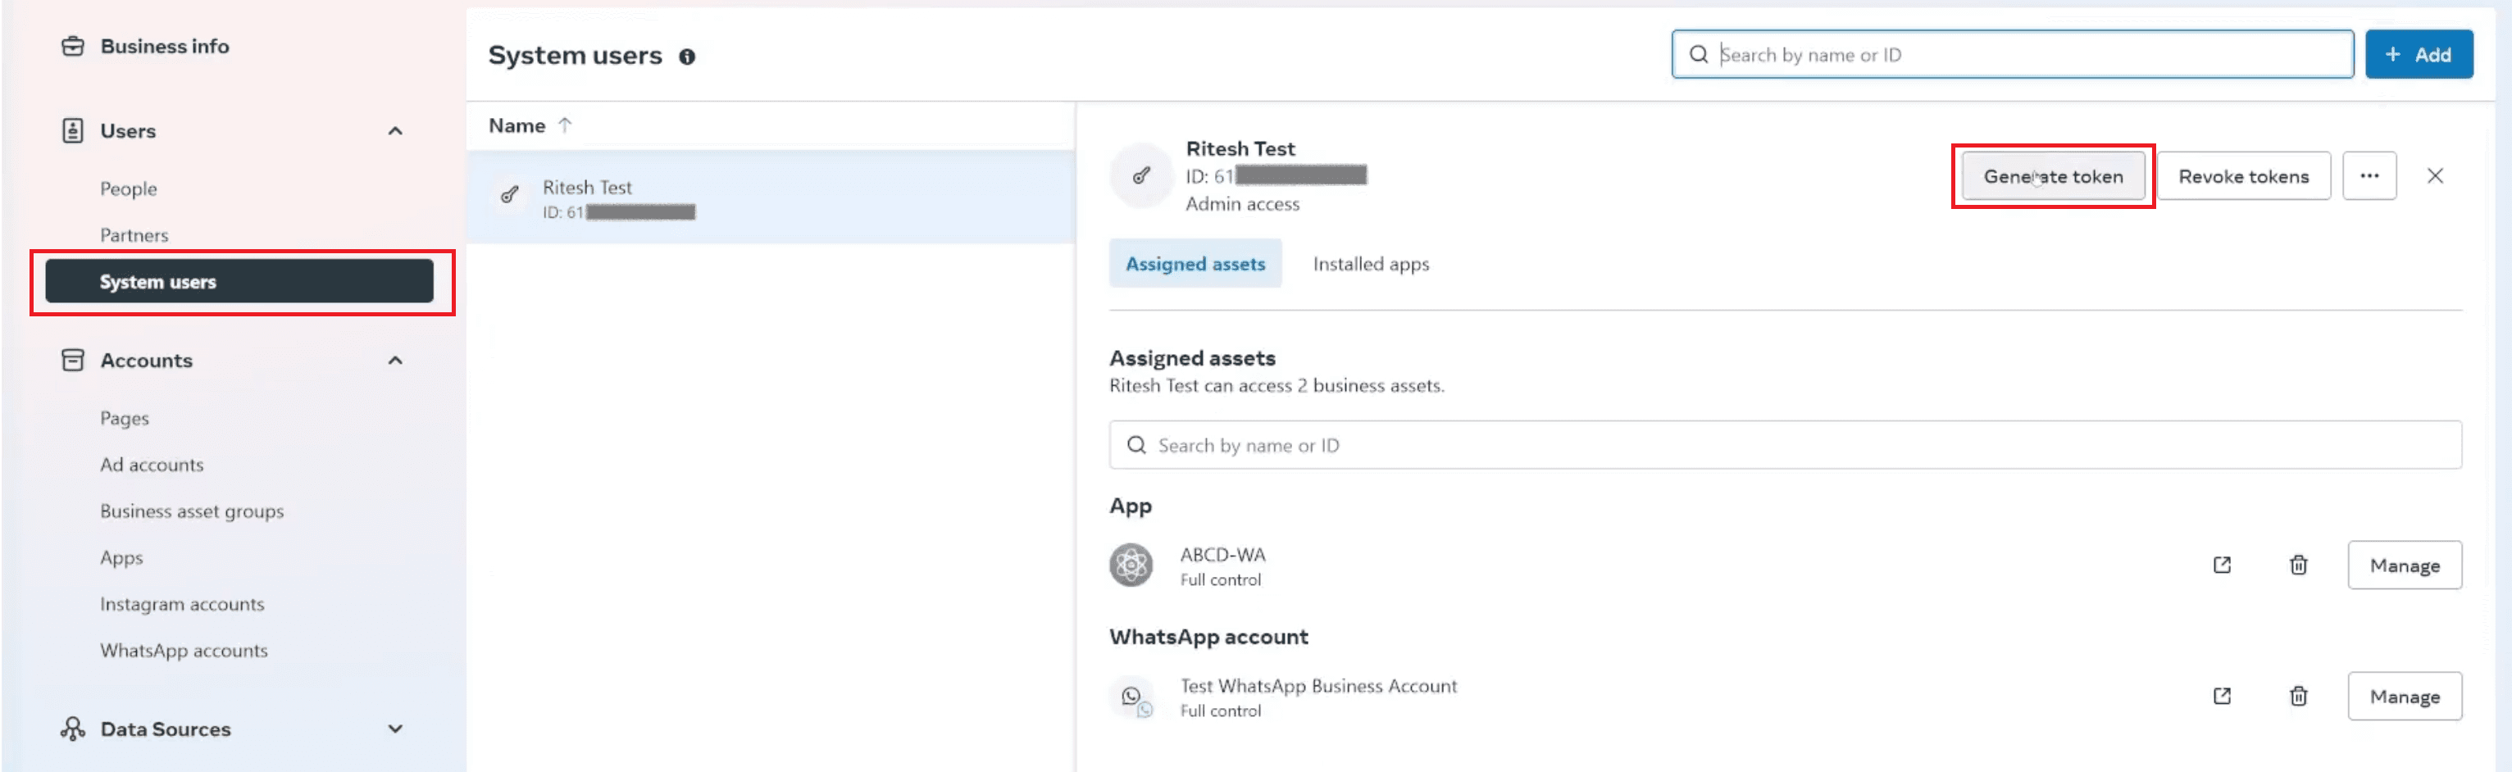Open the Apps item in sidebar
The height and width of the screenshot is (772, 2512).
coord(121,557)
